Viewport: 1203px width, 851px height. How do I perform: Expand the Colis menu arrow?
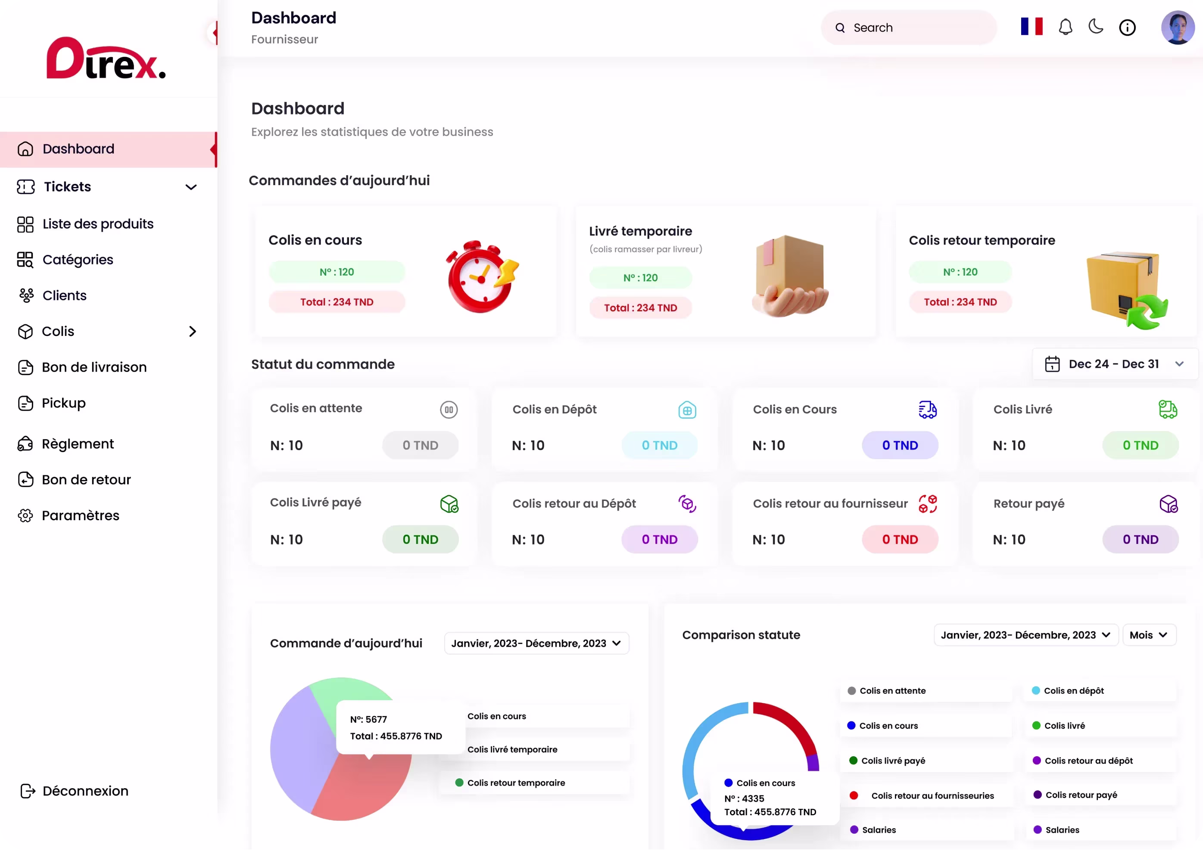pos(192,332)
